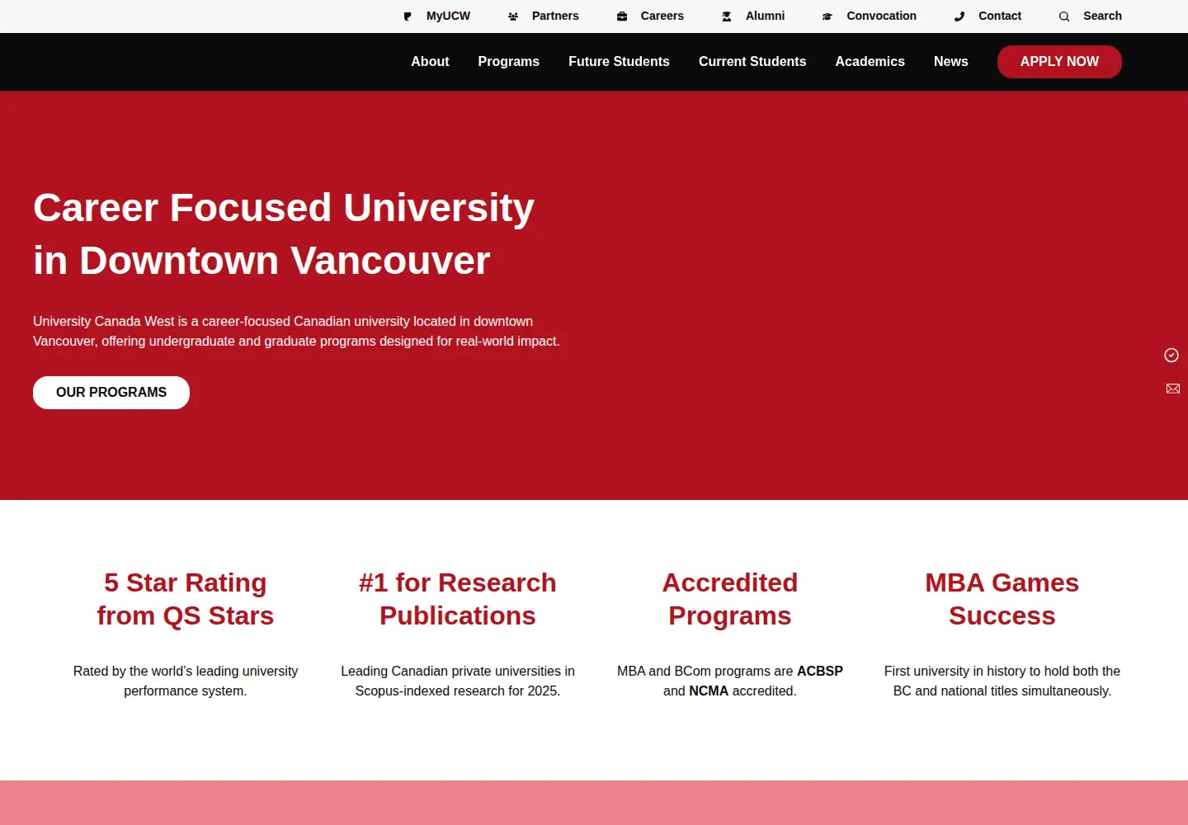Click the envelope icon on right edge
Screen dimensions: 1188x825
coord(1173,389)
